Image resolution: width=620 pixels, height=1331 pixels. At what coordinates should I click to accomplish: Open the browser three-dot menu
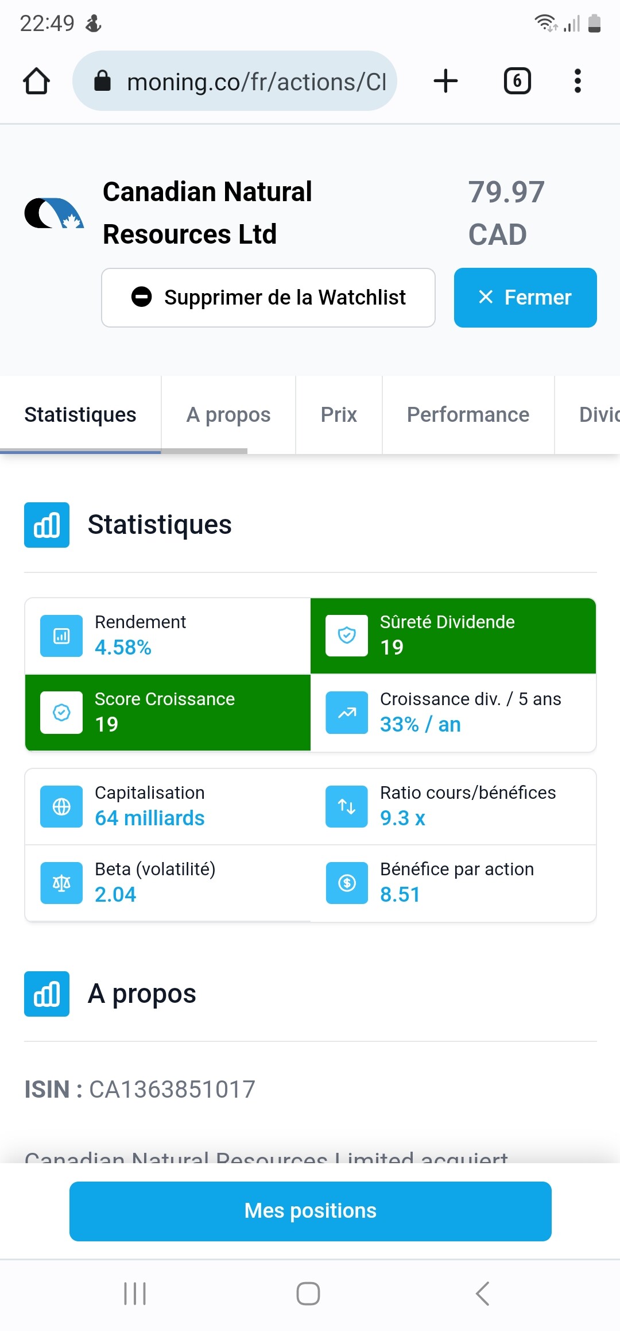coord(578,81)
